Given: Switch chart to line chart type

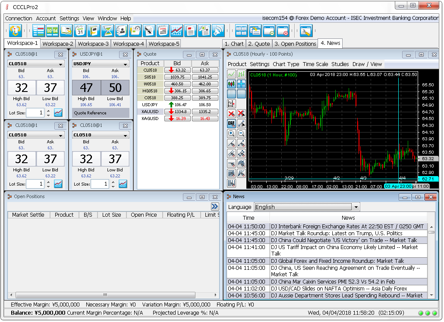Looking at the screenshot, I should (x=231, y=74).
